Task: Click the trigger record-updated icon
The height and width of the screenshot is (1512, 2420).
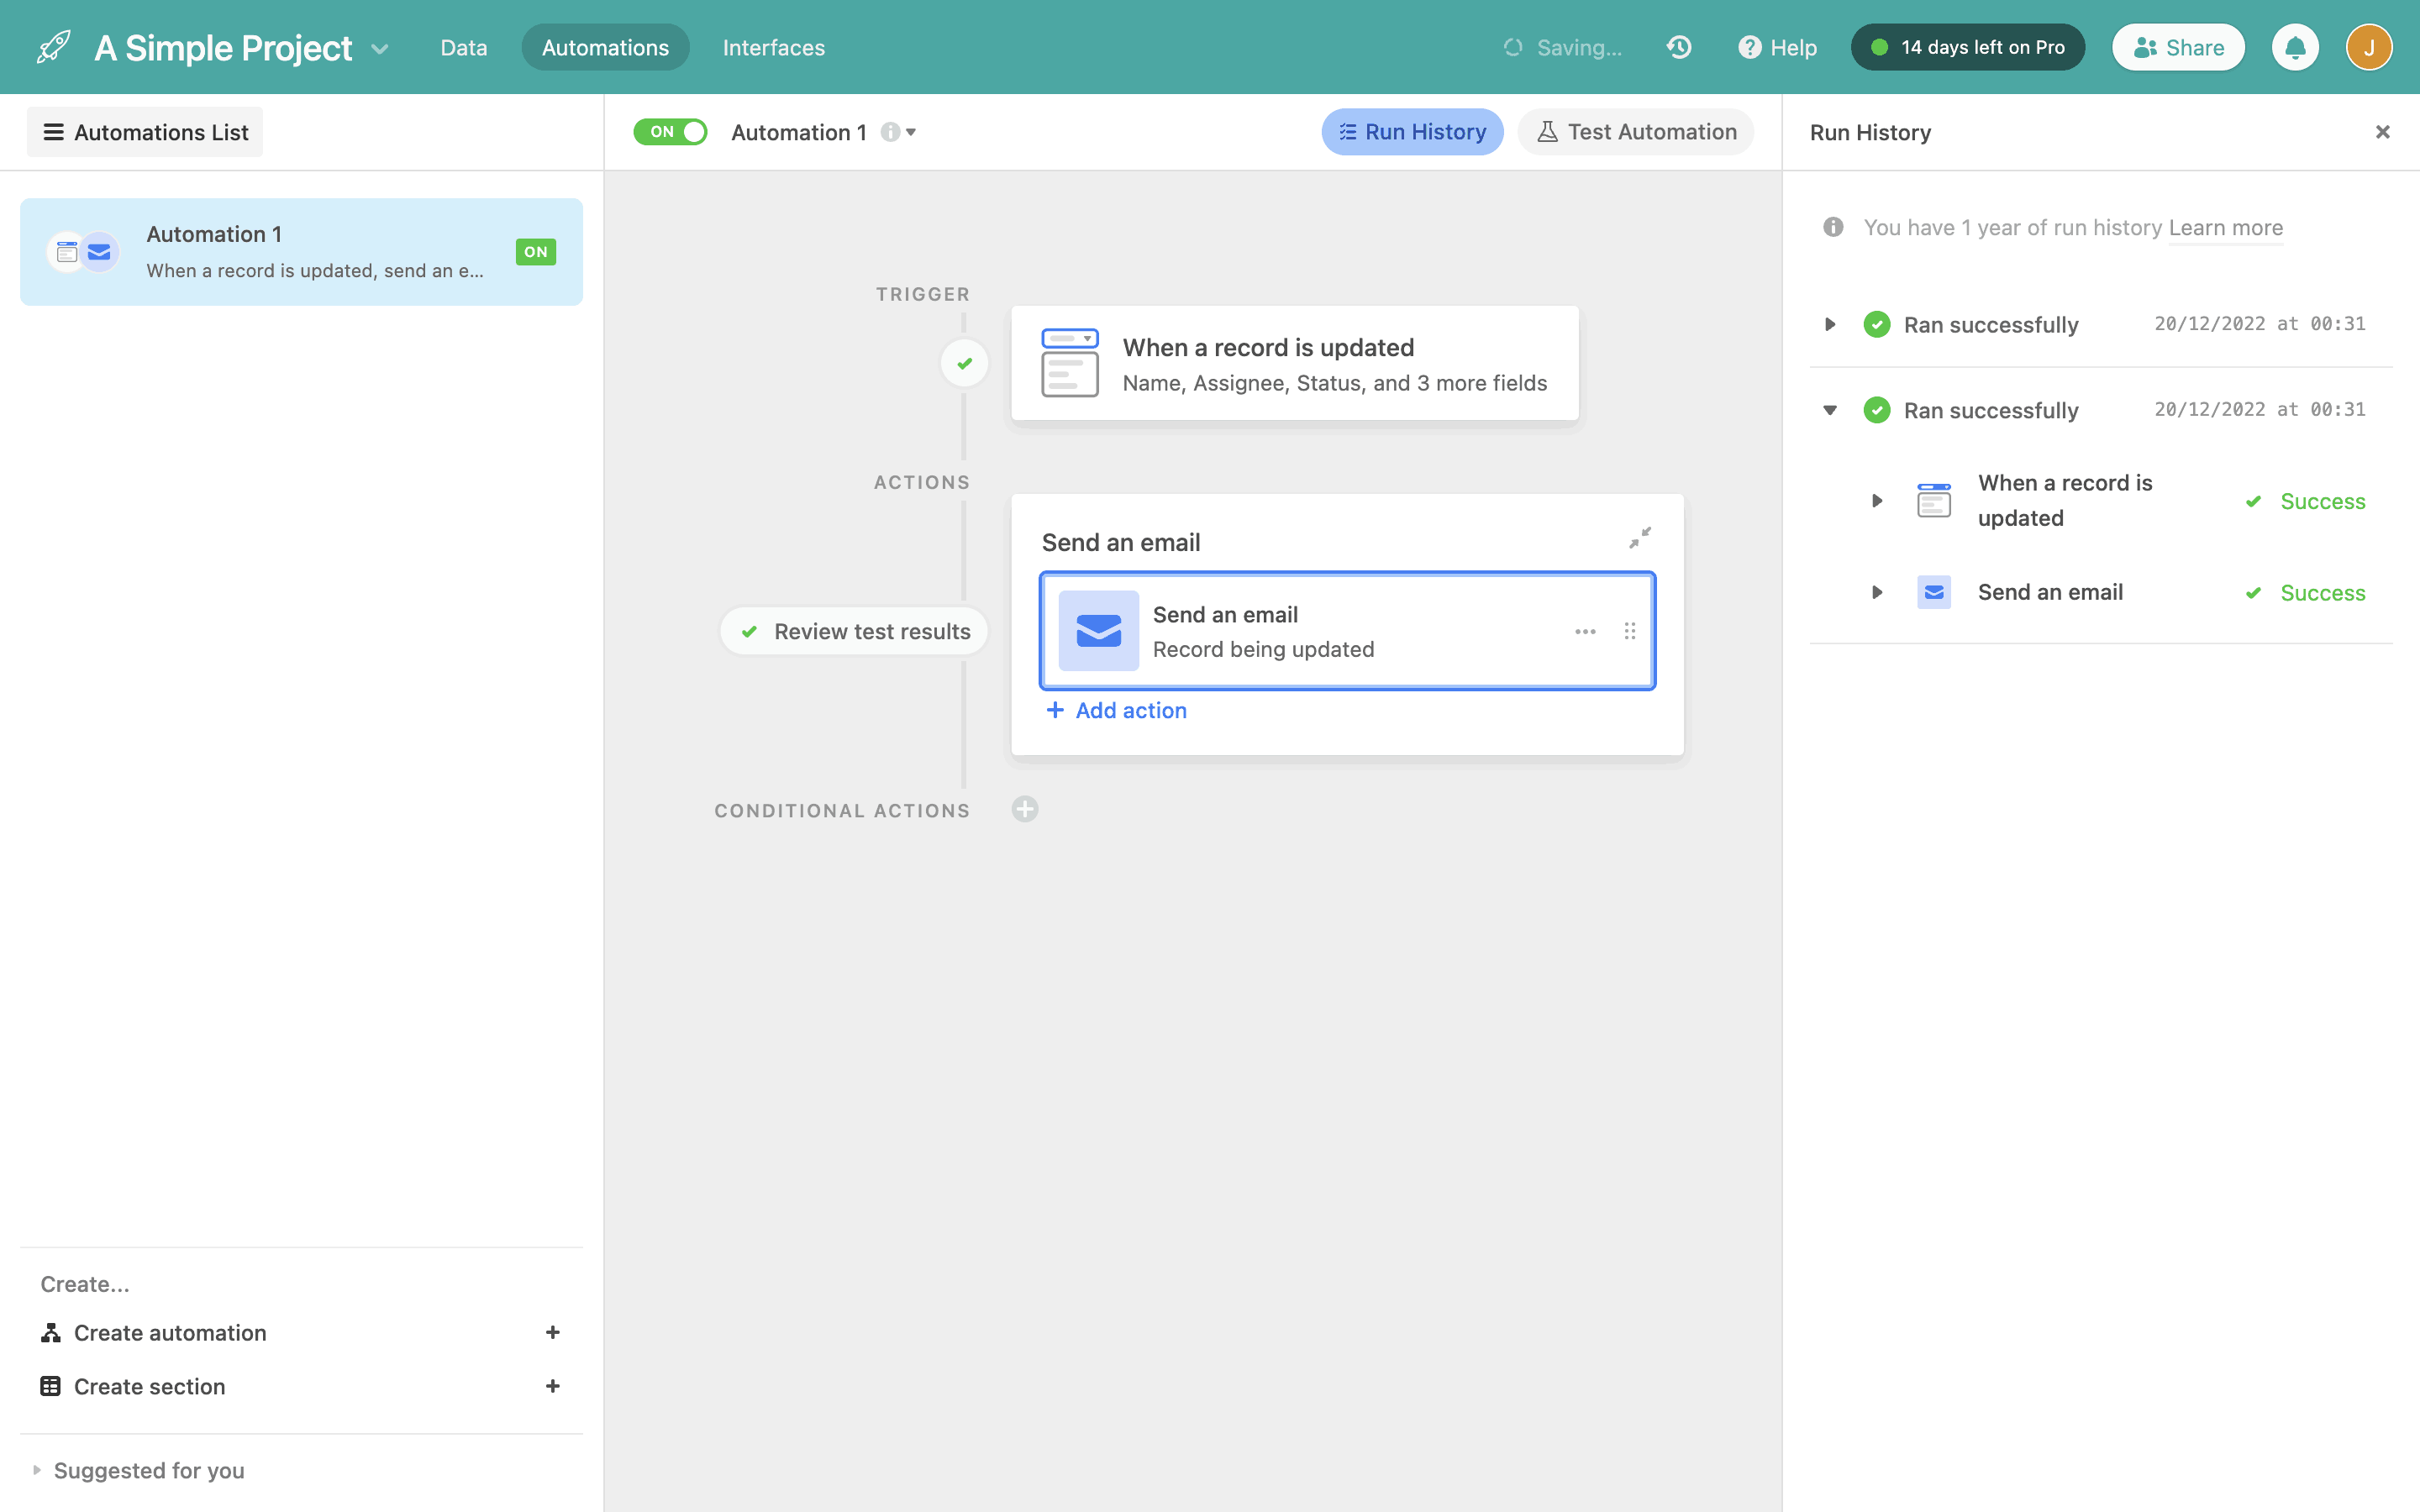Action: pos(1069,363)
